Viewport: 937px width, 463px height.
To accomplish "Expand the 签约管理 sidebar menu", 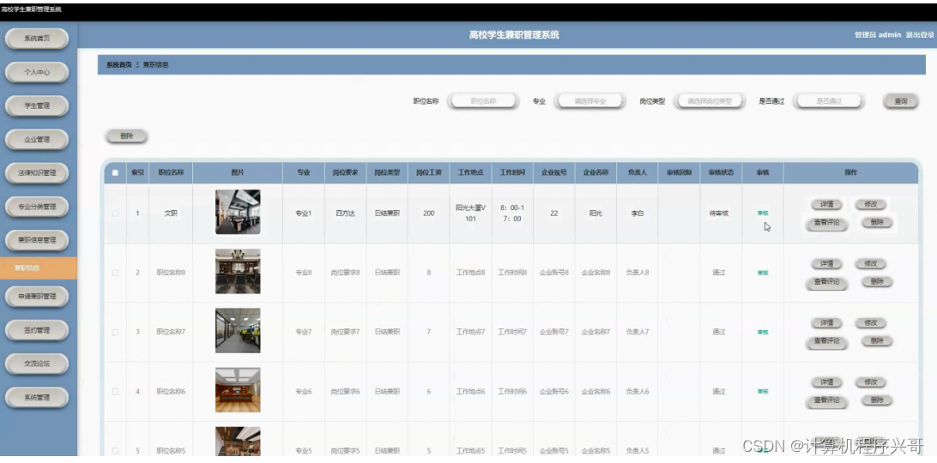I will [x=37, y=330].
